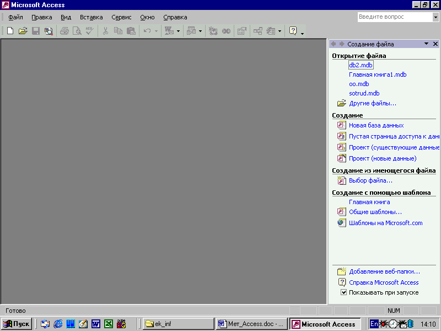Open the toolbar options arrow after Help

[x=302, y=33]
